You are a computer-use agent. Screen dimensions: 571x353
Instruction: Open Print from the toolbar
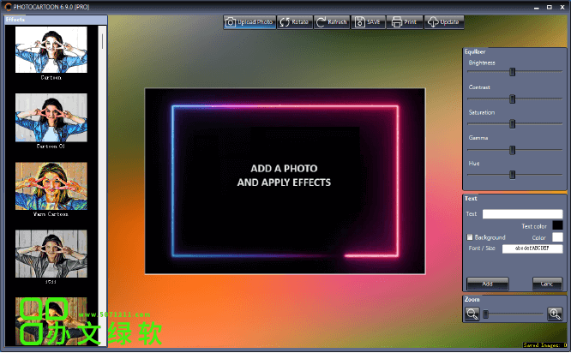pos(406,22)
